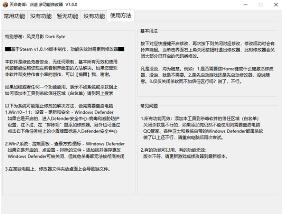Close the 多功能修改器 window

[x=276, y=5]
